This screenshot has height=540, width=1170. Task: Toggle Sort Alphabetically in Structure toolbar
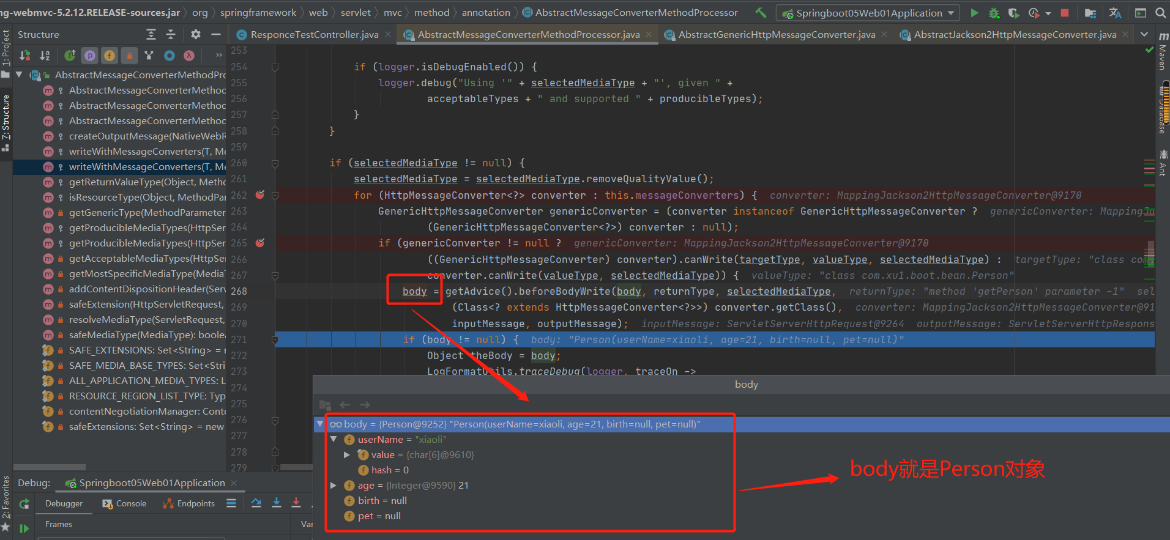point(45,56)
